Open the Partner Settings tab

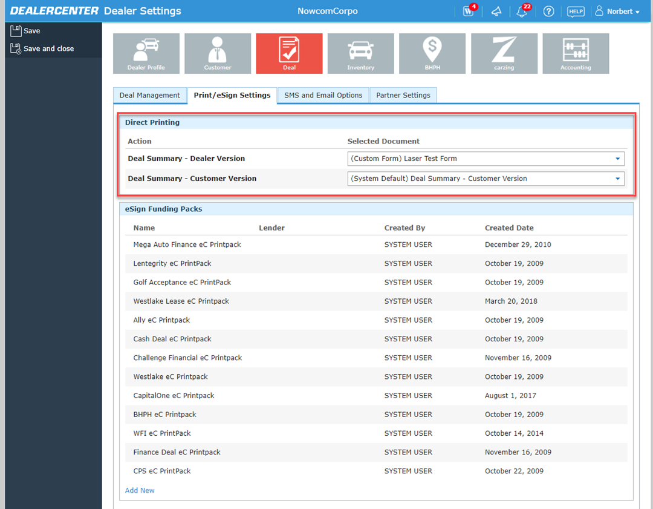click(403, 96)
